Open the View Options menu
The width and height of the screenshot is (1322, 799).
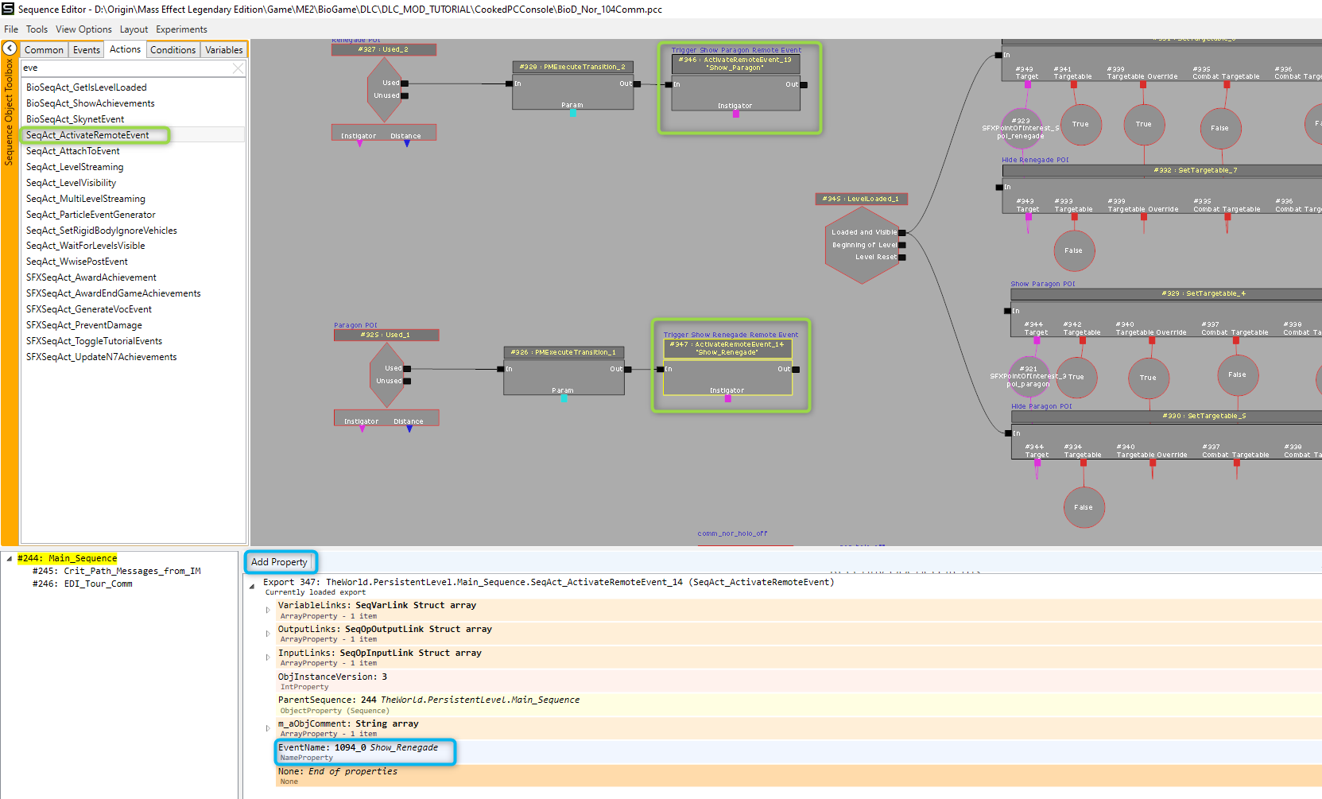click(83, 29)
